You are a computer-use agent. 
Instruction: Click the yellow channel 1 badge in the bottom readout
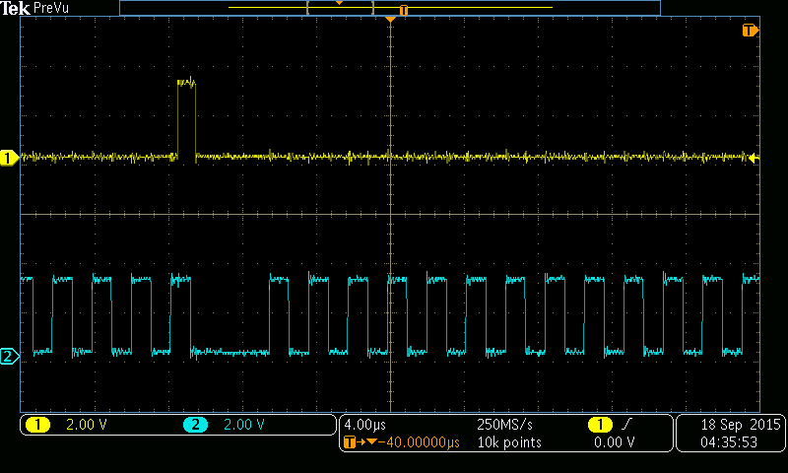tap(37, 425)
